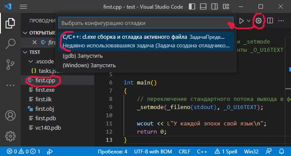
Task: Open feedback icon in status bar
Action: pos(269,152)
